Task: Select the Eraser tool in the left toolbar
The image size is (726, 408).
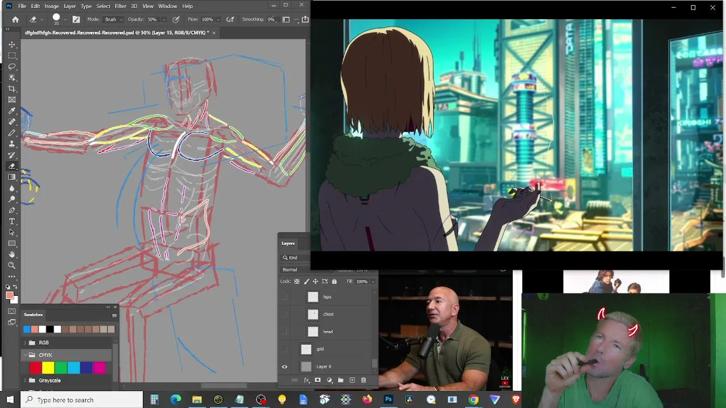Action: pyautogui.click(x=12, y=166)
